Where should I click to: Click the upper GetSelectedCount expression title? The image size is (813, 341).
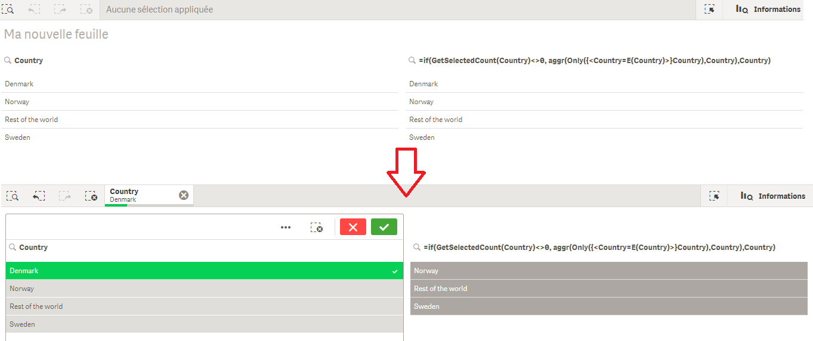click(x=595, y=60)
